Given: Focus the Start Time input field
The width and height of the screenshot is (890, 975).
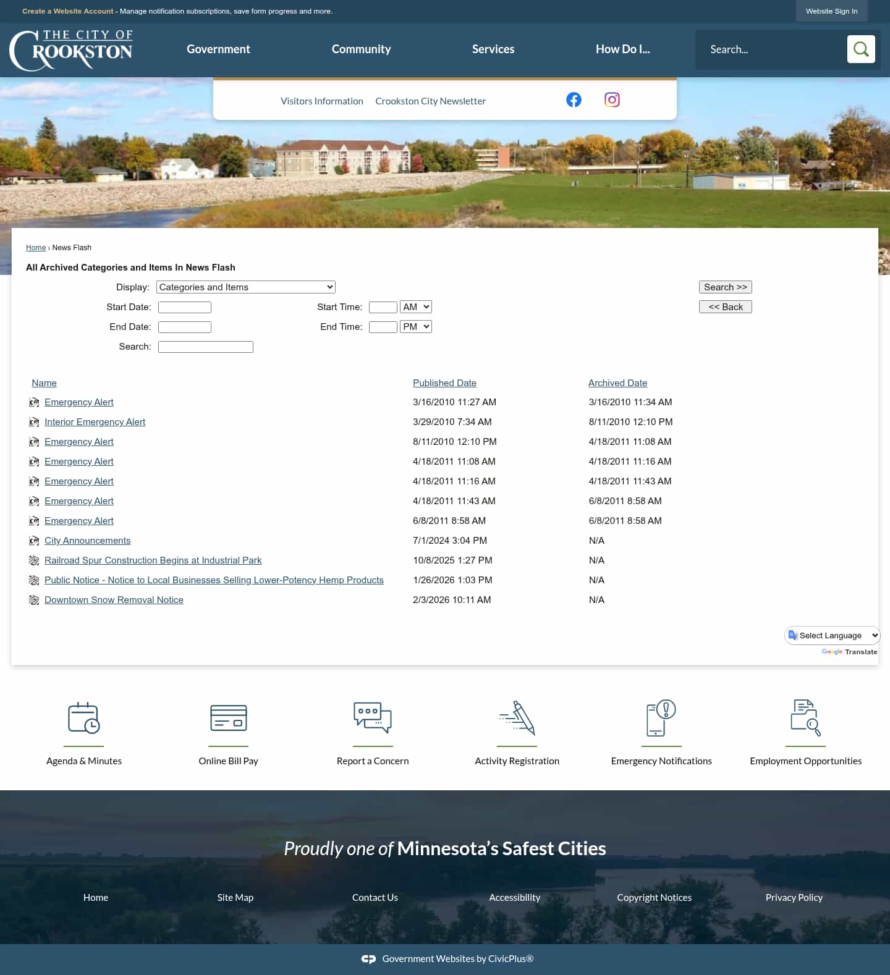Looking at the screenshot, I should (383, 307).
